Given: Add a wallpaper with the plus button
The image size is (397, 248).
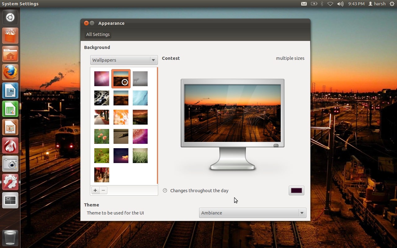Looking at the screenshot, I should pyautogui.click(x=95, y=190).
